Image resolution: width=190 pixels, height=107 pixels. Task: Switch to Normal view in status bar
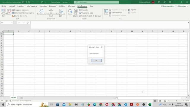tap(155, 101)
